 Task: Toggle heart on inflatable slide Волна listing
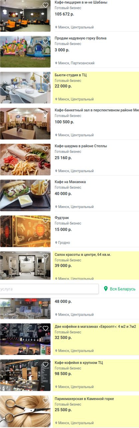point(46,41)
